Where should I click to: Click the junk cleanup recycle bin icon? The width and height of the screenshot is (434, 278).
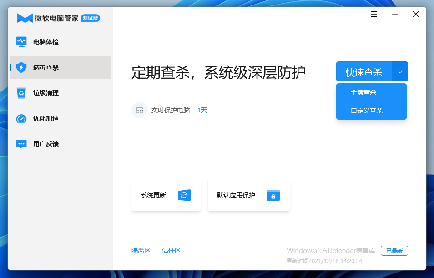21,93
